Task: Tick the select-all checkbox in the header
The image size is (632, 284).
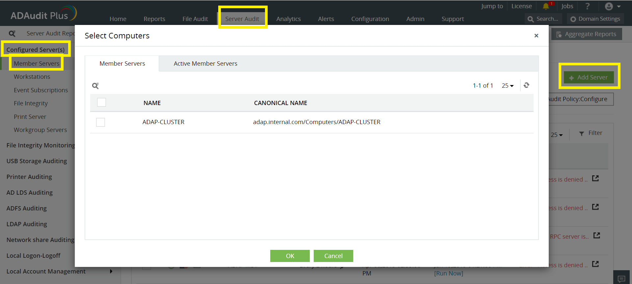Action: click(101, 102)
